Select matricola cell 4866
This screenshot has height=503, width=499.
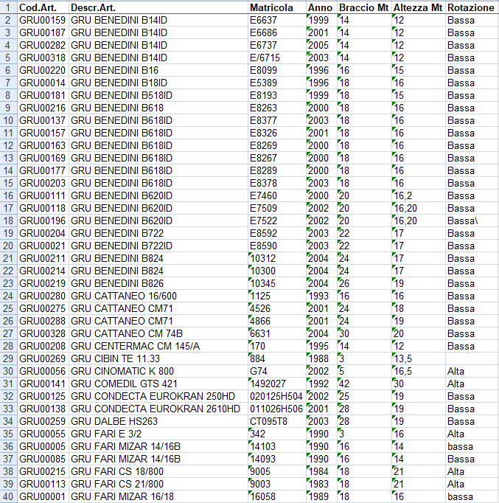(x=277, y=321)
